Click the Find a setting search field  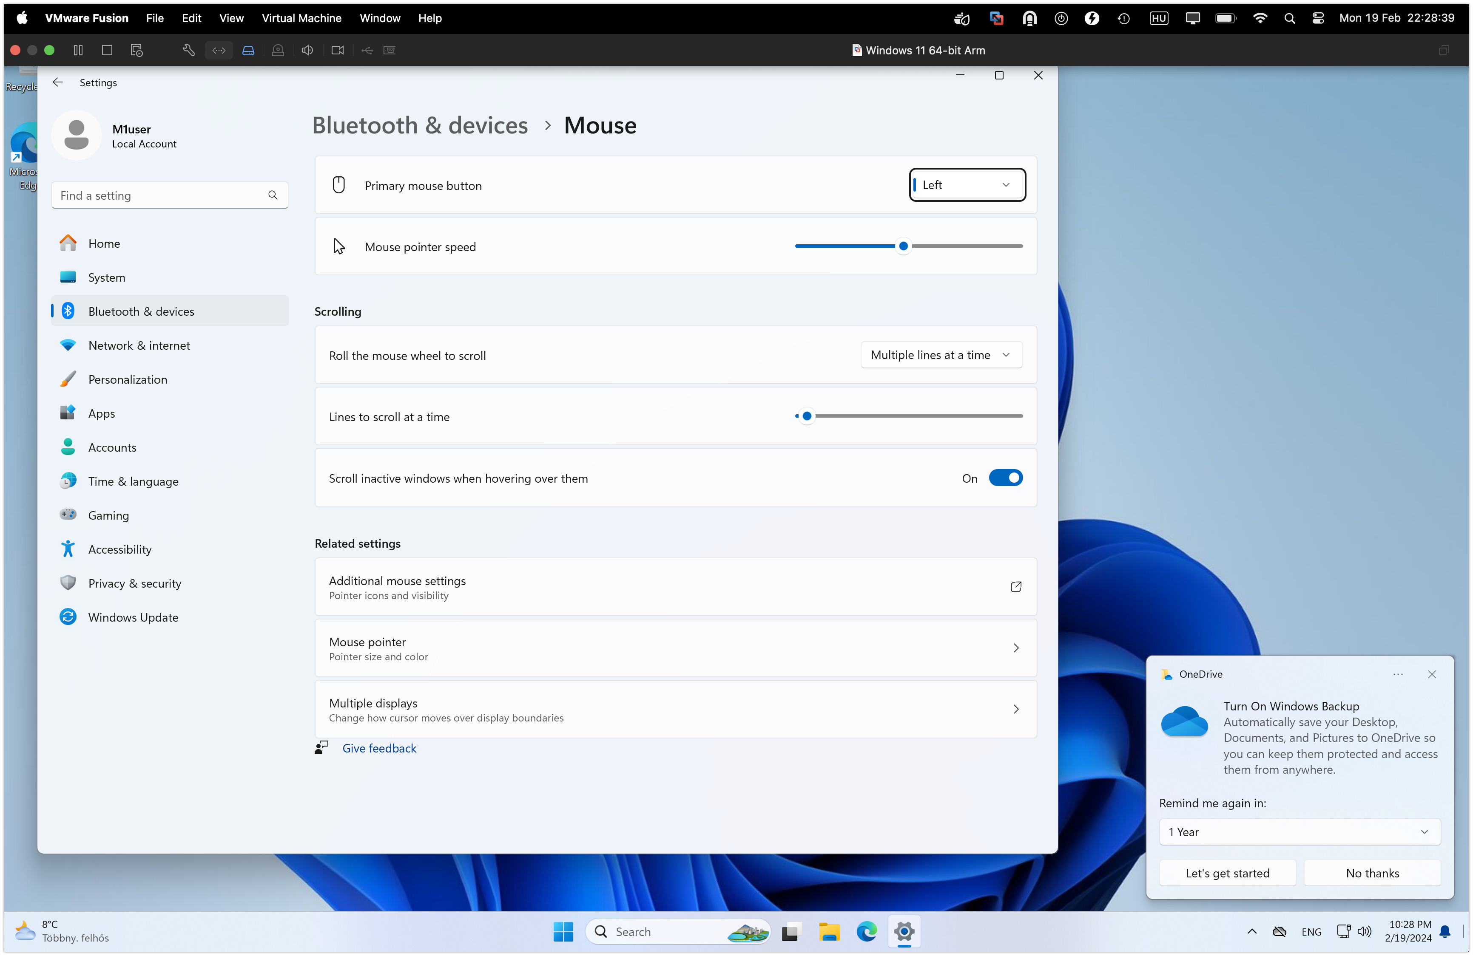(170, 195)
